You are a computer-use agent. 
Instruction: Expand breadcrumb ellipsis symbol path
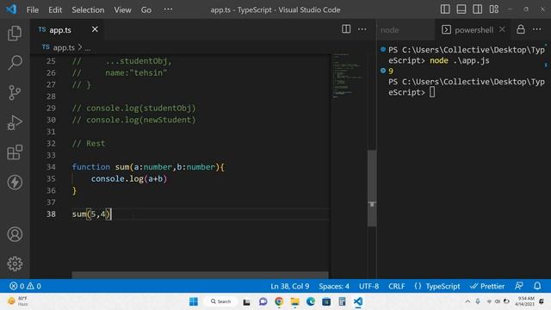pos(88,48)
